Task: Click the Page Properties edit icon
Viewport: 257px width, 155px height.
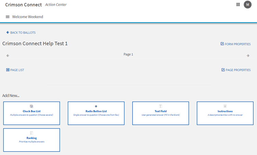Action: pyautogui.click(x=223, y=70)
